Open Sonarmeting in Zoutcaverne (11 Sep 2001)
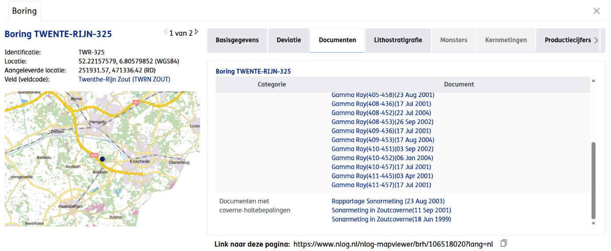Screen dimensions: 611x251 coord(391,210)
